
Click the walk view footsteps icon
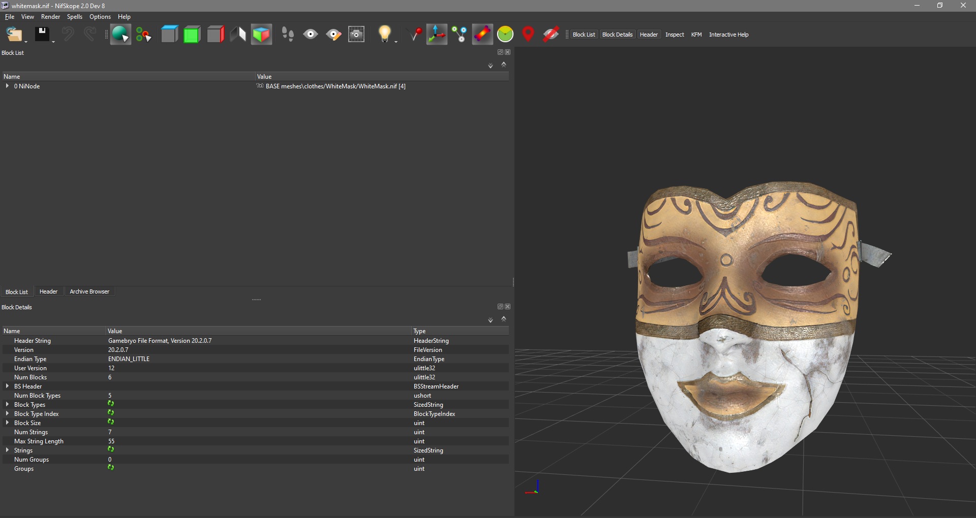point(288,35)
